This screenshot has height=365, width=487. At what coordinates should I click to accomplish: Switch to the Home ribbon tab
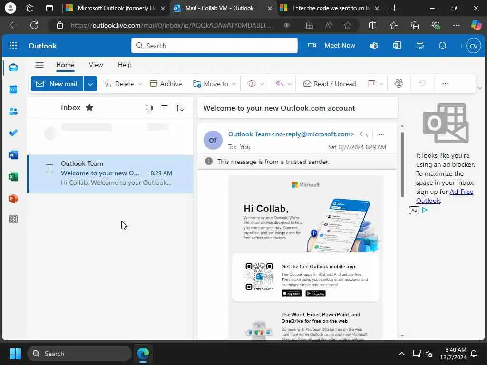(x=65, y=65)
